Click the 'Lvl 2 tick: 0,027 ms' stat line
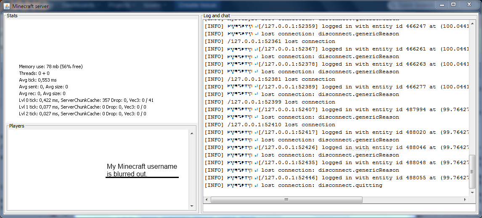 (x=82, y=114)
